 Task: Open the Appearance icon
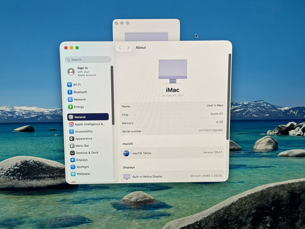[72, 139]
